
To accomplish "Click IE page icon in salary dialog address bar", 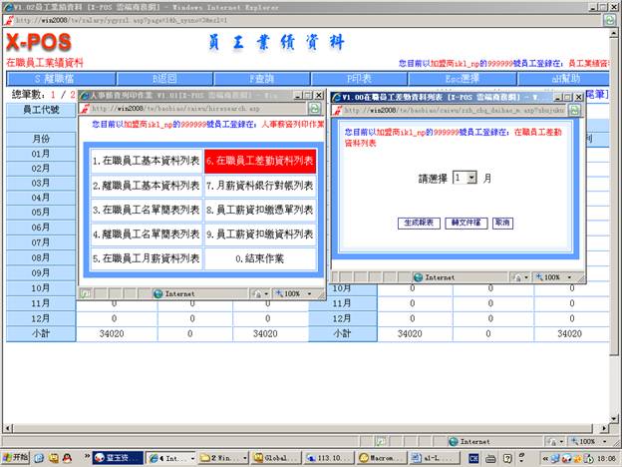I will click(x=337, y=110).
